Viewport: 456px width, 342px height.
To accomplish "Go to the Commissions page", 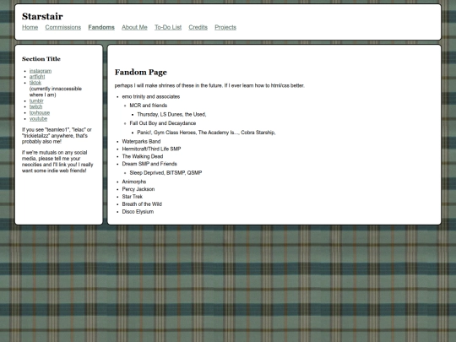I will tap(63, 27).
